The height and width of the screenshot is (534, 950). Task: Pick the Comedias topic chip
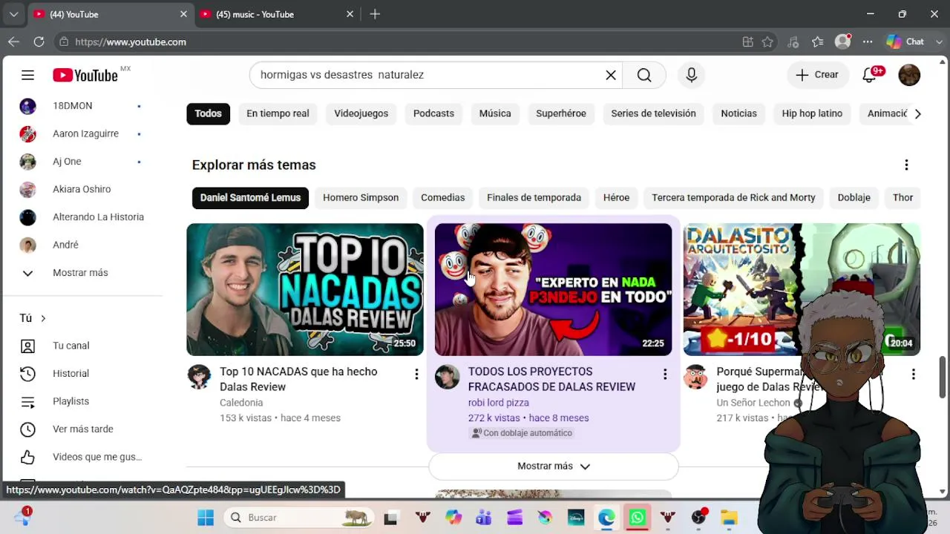pyautogui.click(x=442, y=198)
